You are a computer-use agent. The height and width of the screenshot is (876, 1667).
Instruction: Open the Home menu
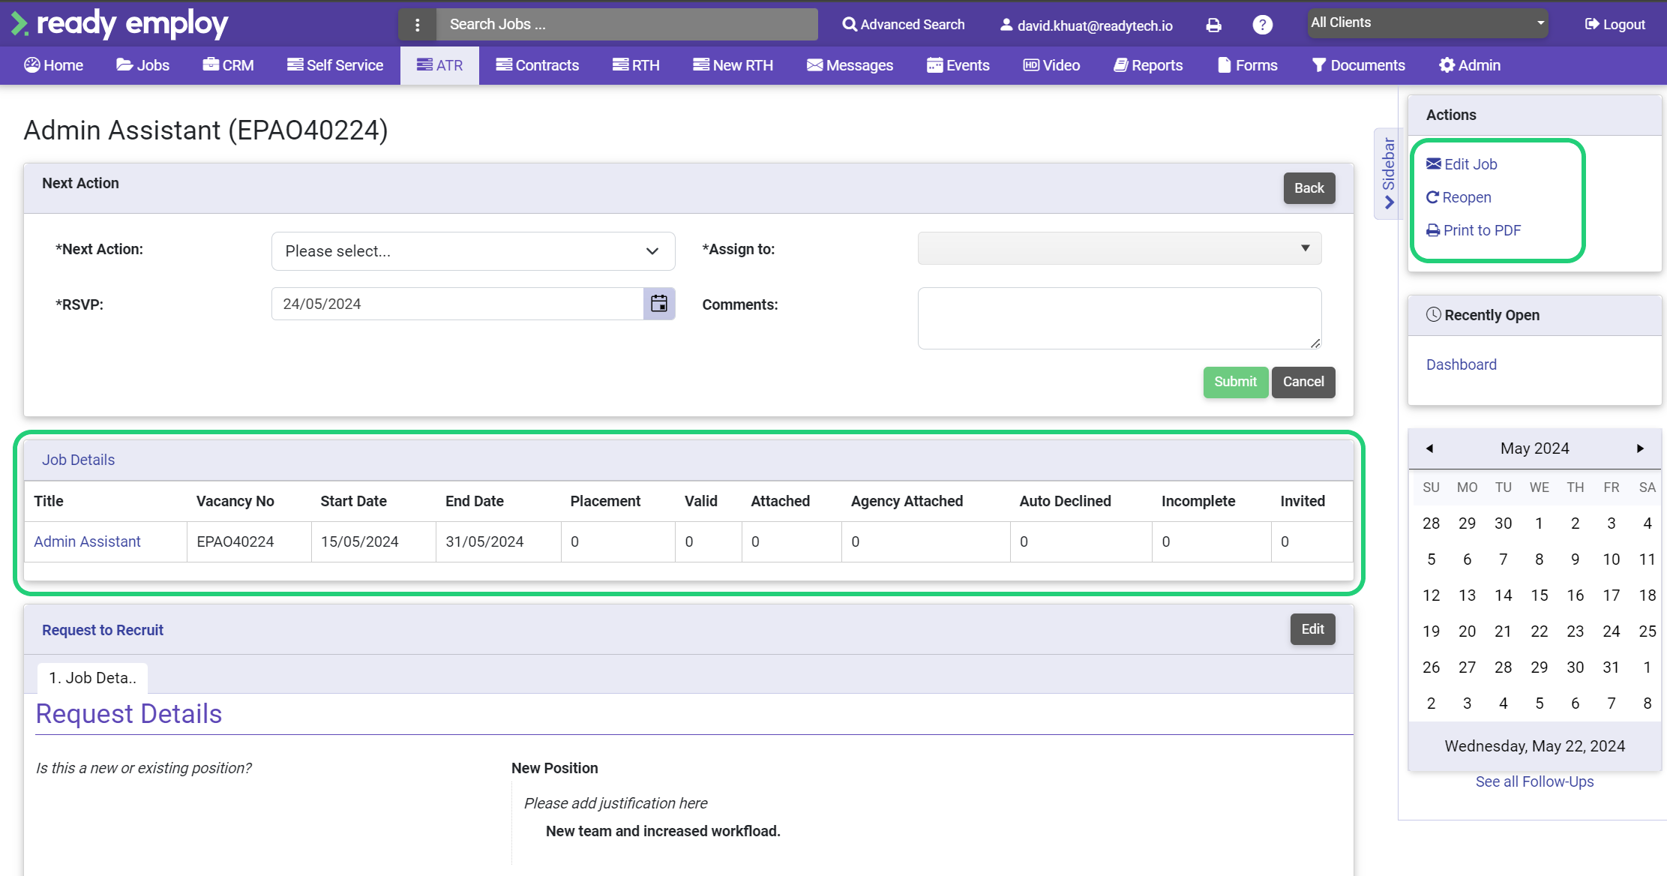tap(54, 65)
